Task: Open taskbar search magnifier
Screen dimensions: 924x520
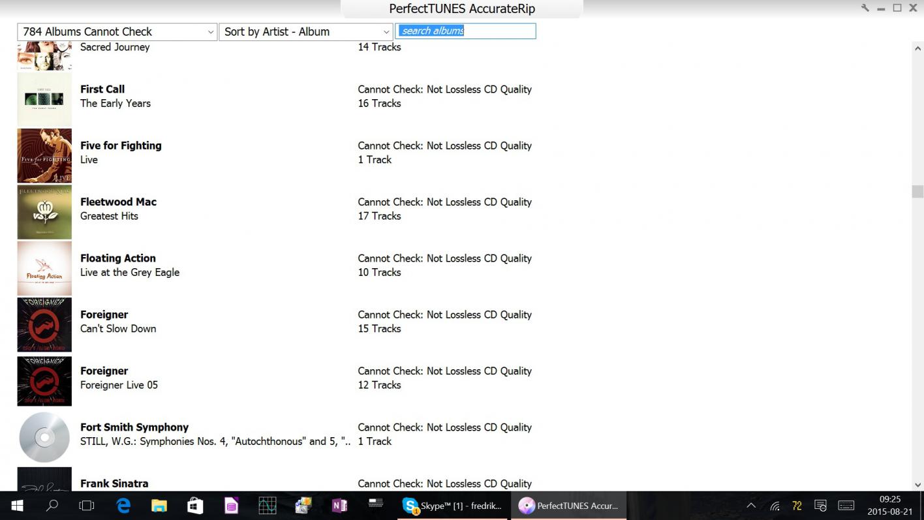Action: [x=52, y=506]
